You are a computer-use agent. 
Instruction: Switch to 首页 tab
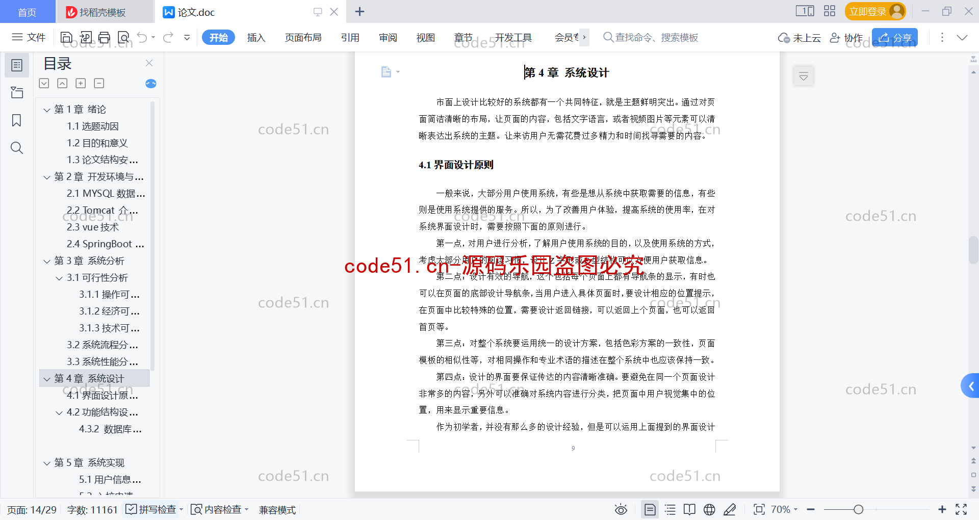27,12
